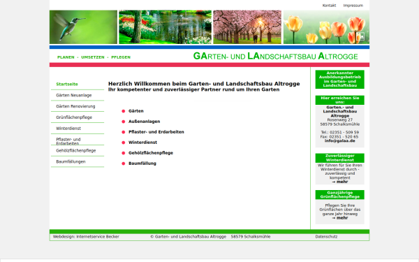Open Baumfällungen menu entry
Image resolution: width=419 pixels, height=262 pixels.
pyautogui.click(x=71, y=161)
